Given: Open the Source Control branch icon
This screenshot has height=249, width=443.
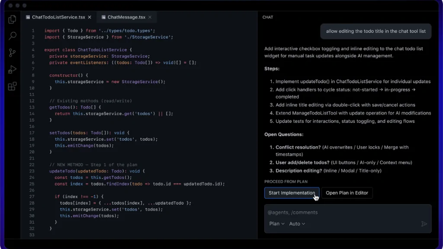Looking at the screenshot, I should pos(12,52).
